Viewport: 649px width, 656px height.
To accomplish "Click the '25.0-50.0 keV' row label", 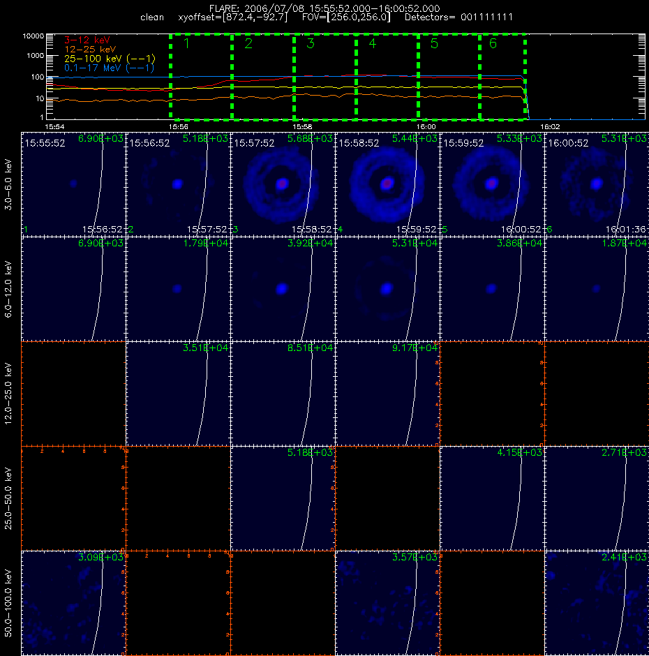I will click(8, 498).
